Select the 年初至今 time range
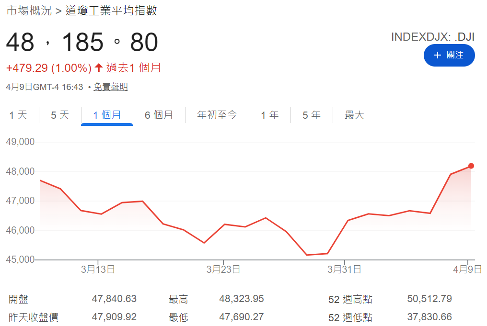The image size is (487, 326). (x=217, y=115)
